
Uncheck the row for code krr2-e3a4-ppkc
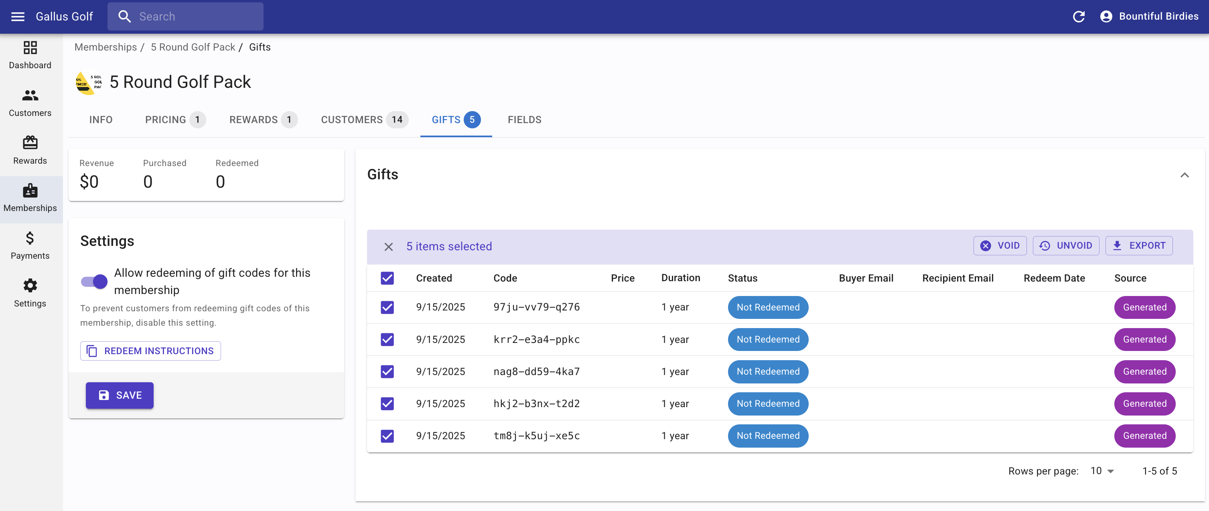point(387,339)
